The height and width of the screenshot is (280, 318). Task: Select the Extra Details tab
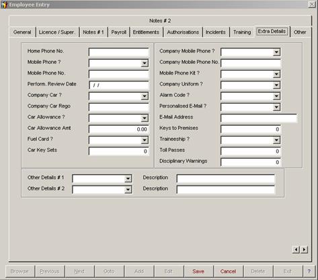pyautogui.click(x=272, y=32)
